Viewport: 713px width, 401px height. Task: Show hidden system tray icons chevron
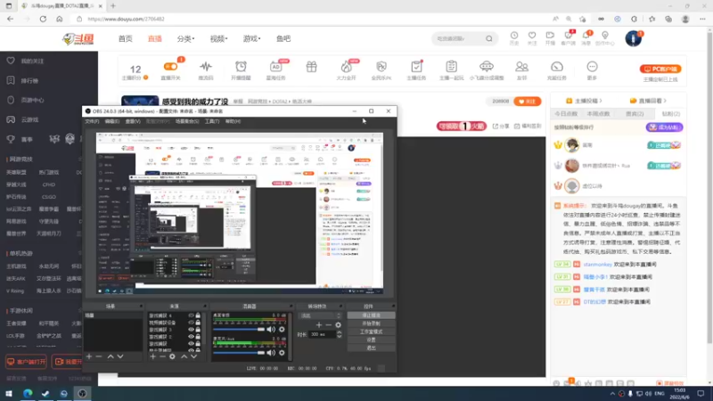(x=612, y=394)
